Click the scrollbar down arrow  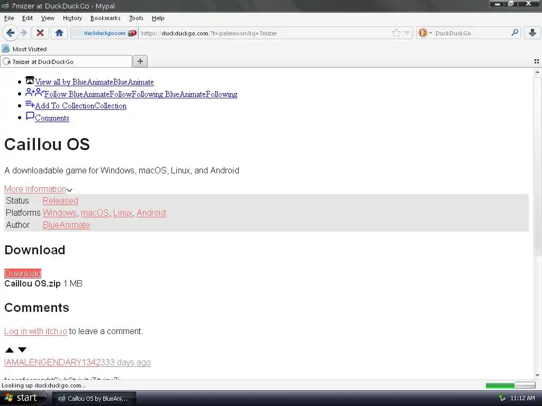[x=537, y=375]
